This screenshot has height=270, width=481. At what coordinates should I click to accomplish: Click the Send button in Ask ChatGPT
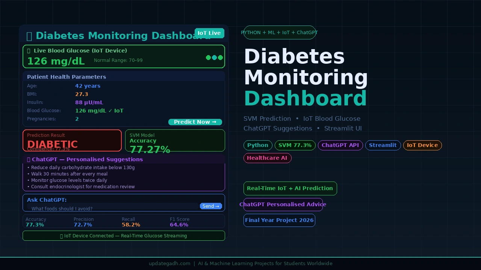point(211,206)
